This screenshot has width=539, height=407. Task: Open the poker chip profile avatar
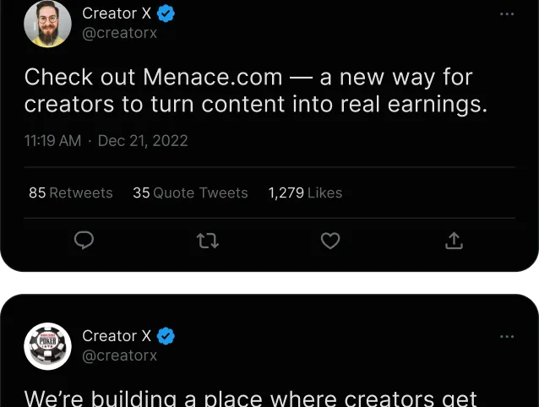[47, 346]
